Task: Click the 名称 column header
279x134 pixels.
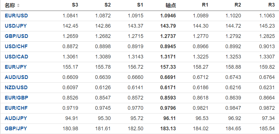Action: pyautogui.click(x=10, y=5)
